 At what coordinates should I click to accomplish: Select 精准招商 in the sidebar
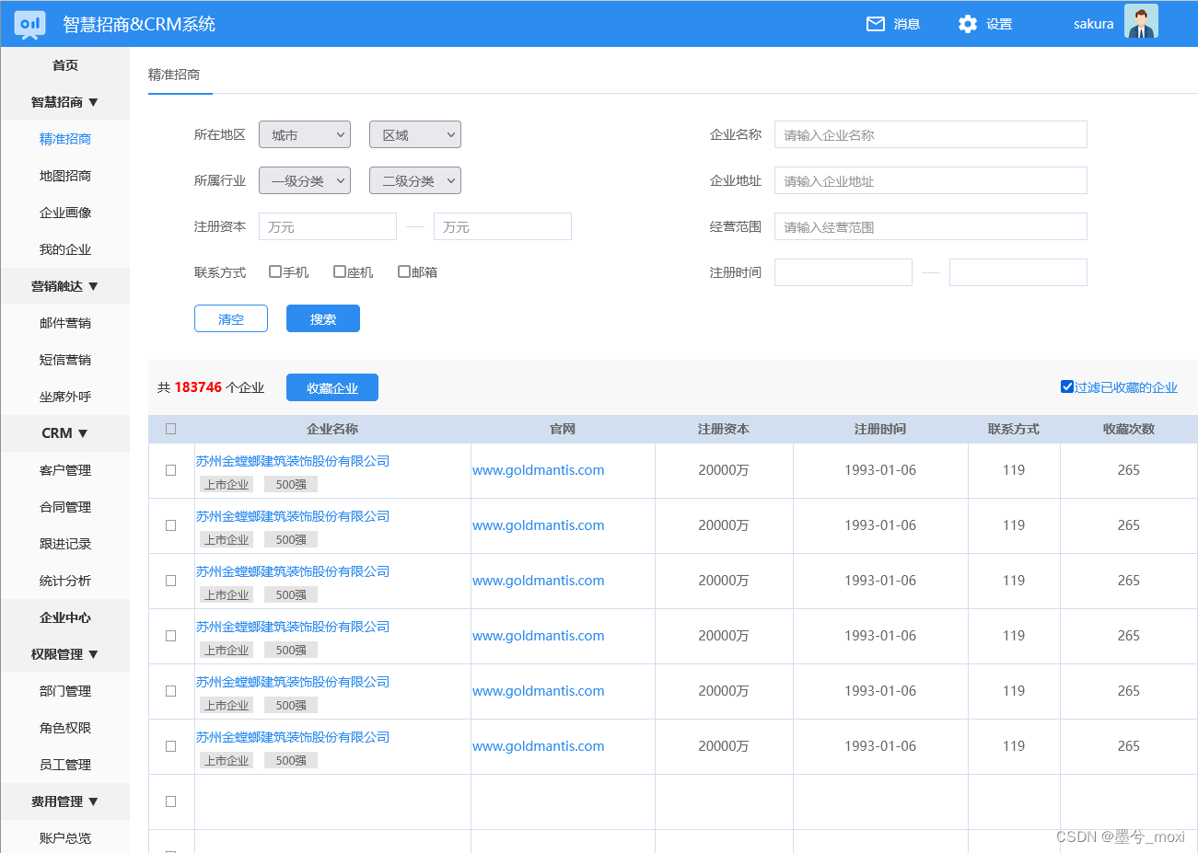coord(65,139)
